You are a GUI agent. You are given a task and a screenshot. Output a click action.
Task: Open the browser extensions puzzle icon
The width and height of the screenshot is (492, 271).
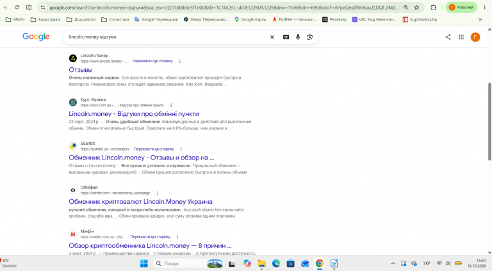433,7
